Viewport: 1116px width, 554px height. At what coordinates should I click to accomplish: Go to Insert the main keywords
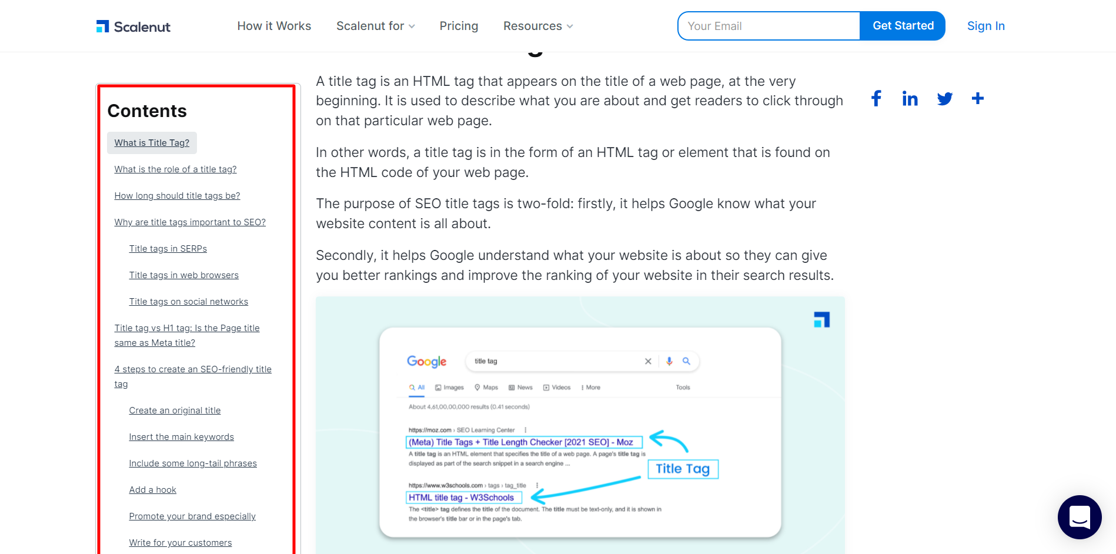click(x=182, y=437)
